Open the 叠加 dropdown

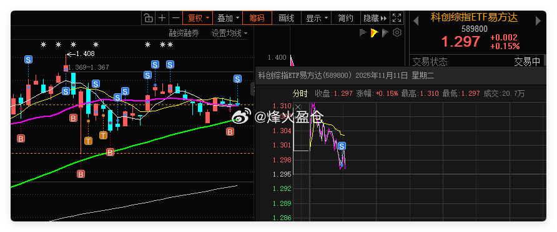pyautogui.click(x=227, y=17)
